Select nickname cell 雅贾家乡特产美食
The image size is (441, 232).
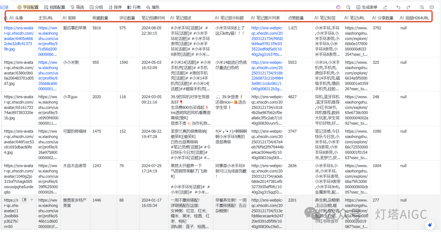[76, 212]
